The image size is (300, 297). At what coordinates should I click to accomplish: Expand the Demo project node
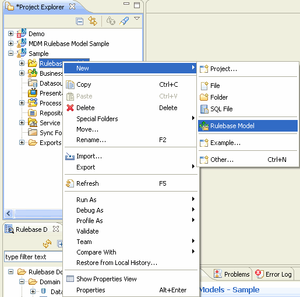click(x=11, y=34)
